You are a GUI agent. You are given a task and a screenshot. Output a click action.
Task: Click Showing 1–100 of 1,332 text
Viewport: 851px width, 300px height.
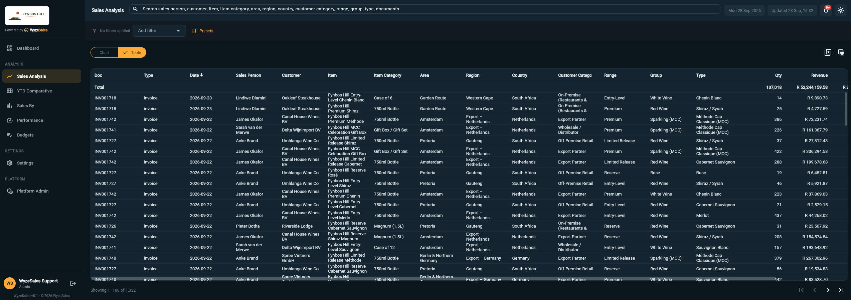tap(113, 290)
